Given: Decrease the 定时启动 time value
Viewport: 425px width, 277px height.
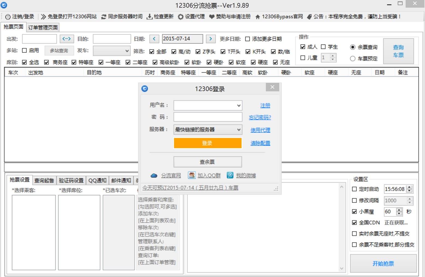Looking at the screenshot, I should (x=409, y=191).
